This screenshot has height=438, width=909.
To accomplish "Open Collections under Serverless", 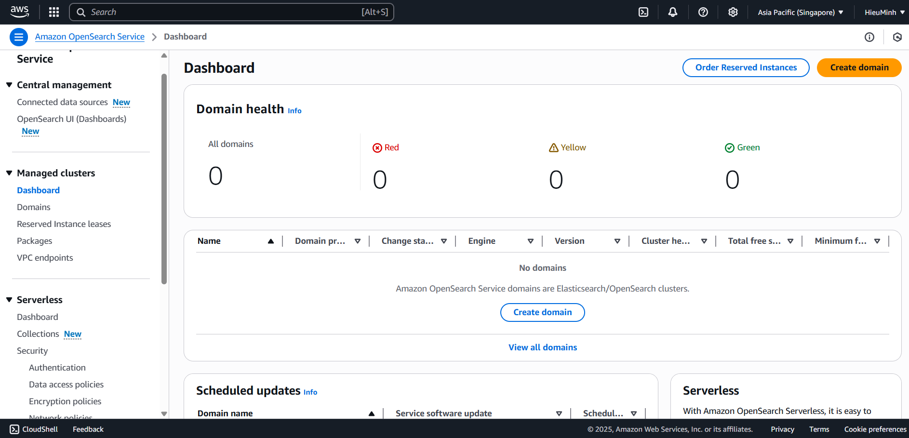I will pos(38,334).
